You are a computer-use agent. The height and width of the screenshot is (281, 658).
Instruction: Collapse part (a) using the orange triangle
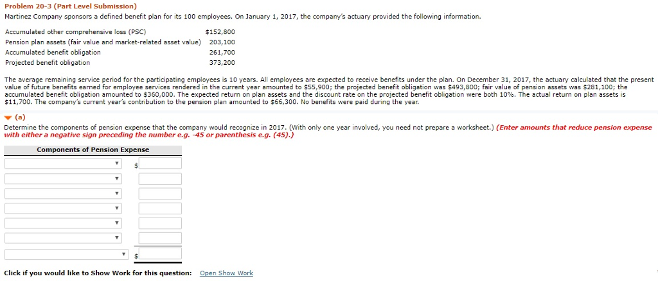[x=8, y=118]
